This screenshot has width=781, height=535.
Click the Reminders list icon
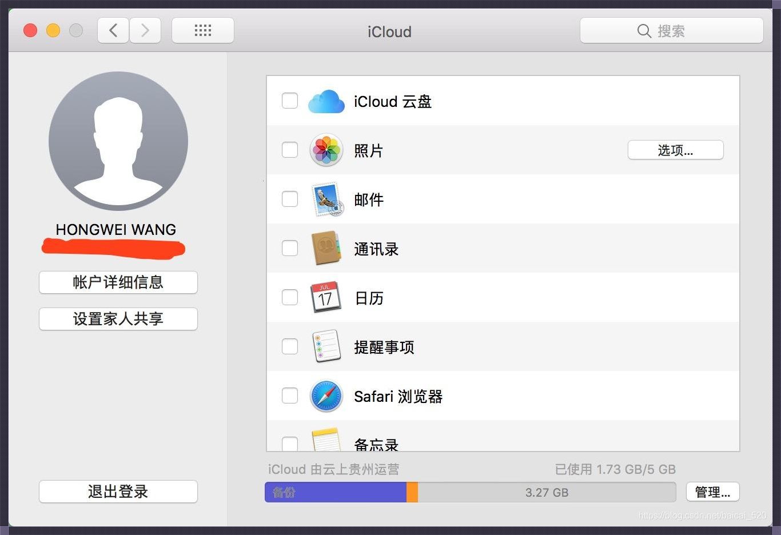326,346
